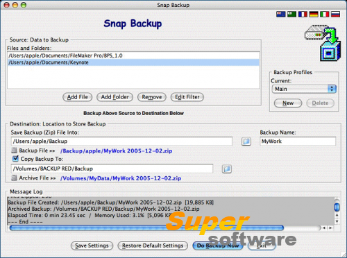
Task: Close the Snap Backup window
Action: 7,5
